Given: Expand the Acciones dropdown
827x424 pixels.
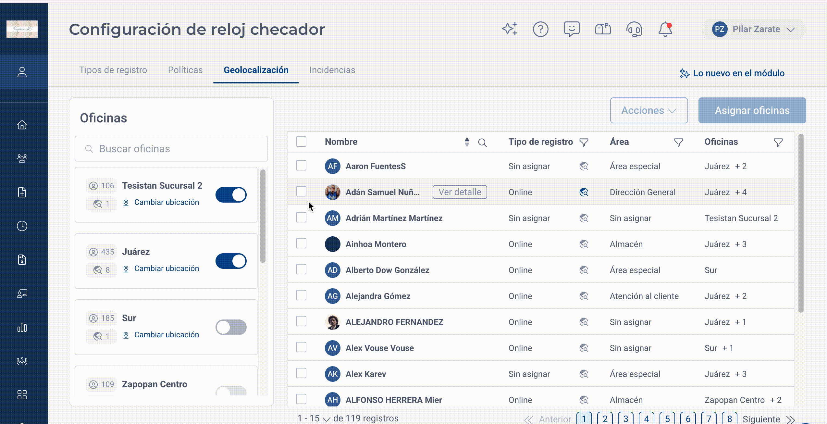Looking at the screenshot, I should click(649, 110).
